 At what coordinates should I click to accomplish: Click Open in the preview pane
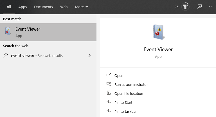point(119,76)
